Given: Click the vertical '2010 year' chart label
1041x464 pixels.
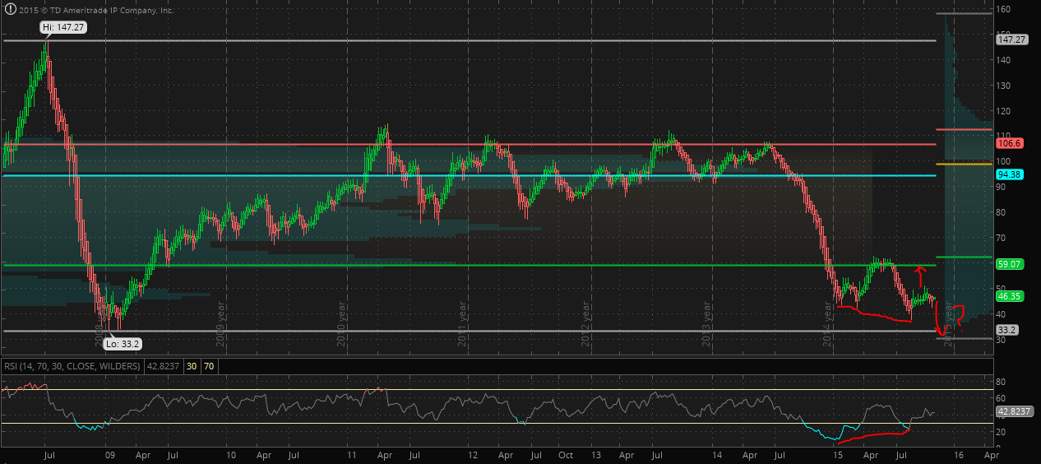Looking at the screenshot, I should point(342,324).
